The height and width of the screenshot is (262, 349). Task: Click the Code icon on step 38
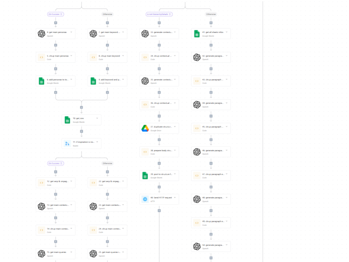145,152
